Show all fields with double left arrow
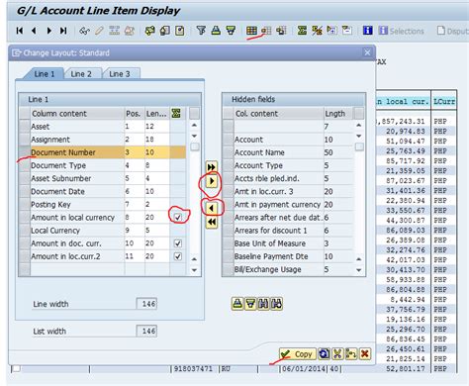This screenshot has width=469, height=386. 212,222
